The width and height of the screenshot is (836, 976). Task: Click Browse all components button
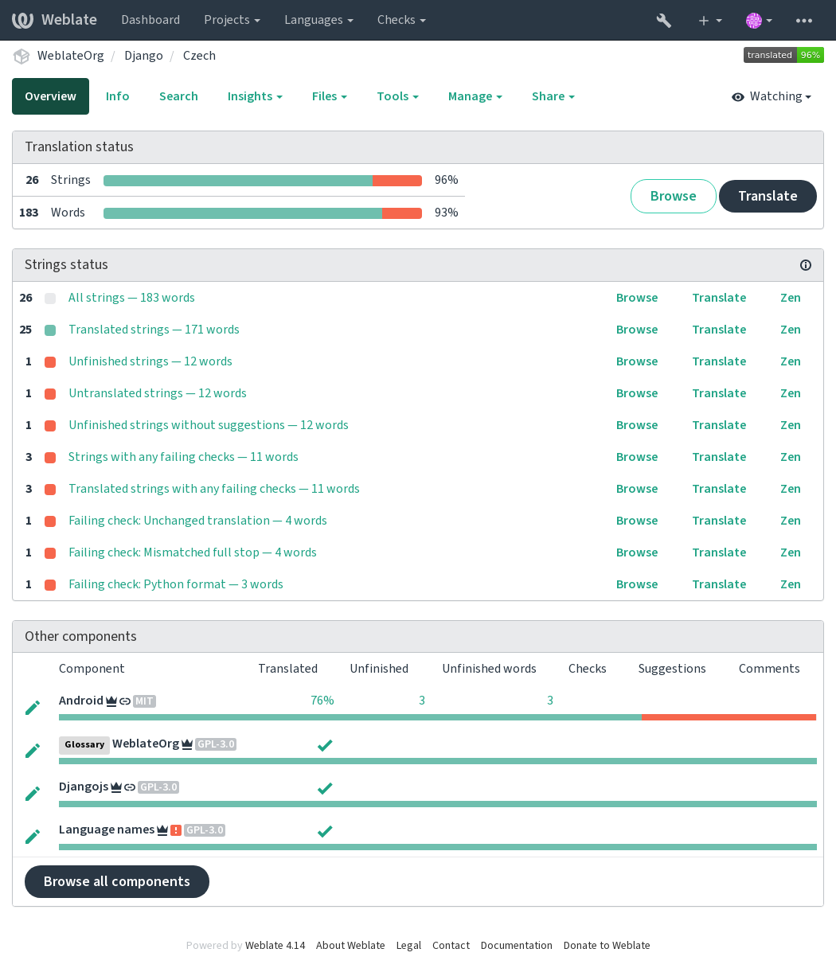[x=117, y=881]
